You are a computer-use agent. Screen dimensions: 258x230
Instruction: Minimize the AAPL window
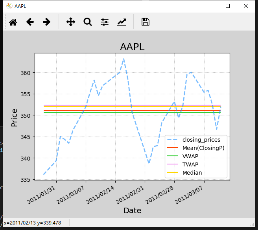210,6
